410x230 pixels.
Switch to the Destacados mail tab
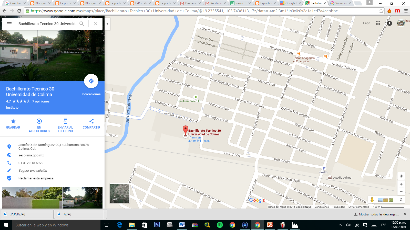click(x=191, y=3)
